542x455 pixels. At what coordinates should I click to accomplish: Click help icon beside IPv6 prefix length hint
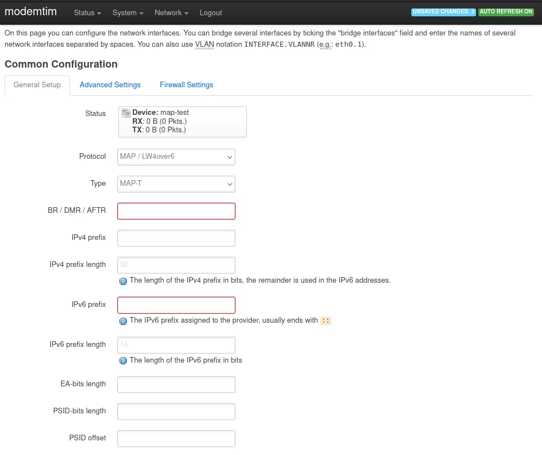123,361
